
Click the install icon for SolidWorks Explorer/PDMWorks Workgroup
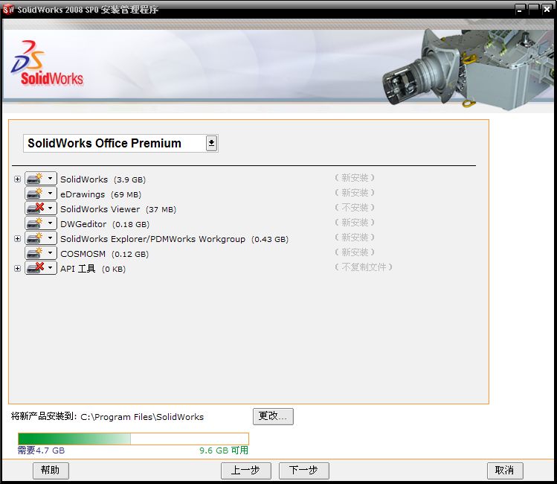point(35,238)
